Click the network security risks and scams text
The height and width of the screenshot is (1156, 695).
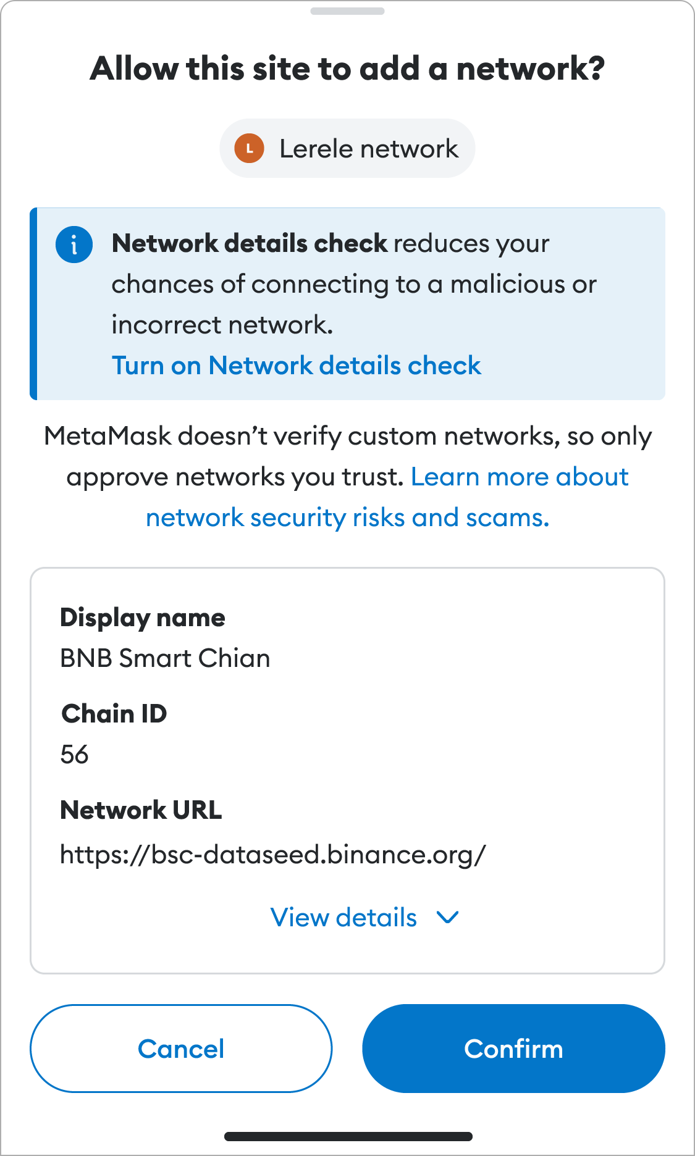(347, 517)
